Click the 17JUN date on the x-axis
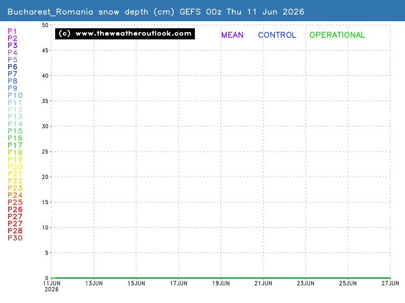The height and width of the screenshot is (303, 405). [x=179, y=283]
